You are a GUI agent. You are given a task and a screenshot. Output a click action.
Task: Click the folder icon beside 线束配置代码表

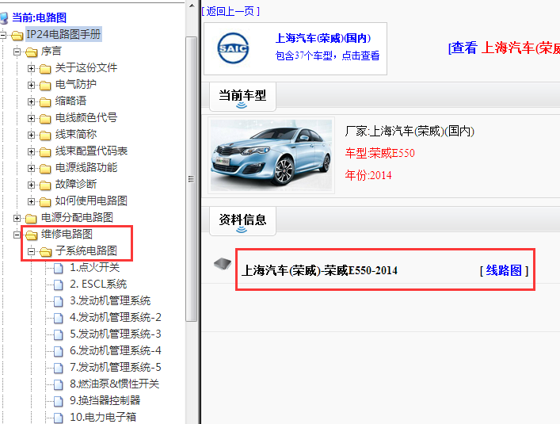(45, 152)
